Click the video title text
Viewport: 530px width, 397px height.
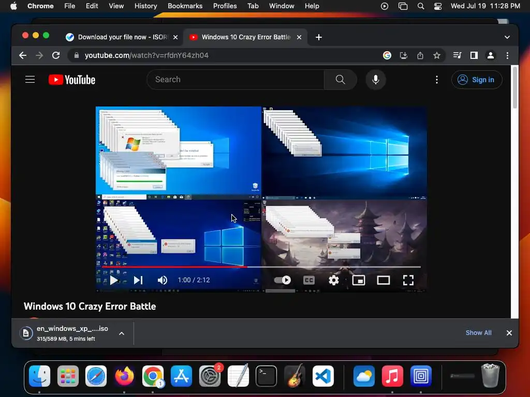[90, 306]
